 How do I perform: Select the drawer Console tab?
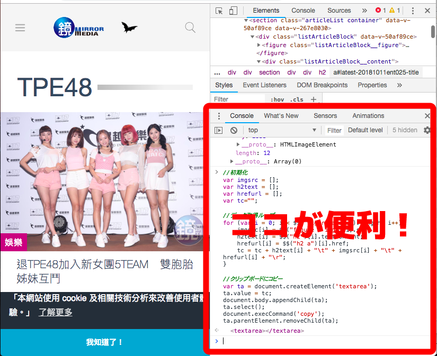tap(242, 116)
